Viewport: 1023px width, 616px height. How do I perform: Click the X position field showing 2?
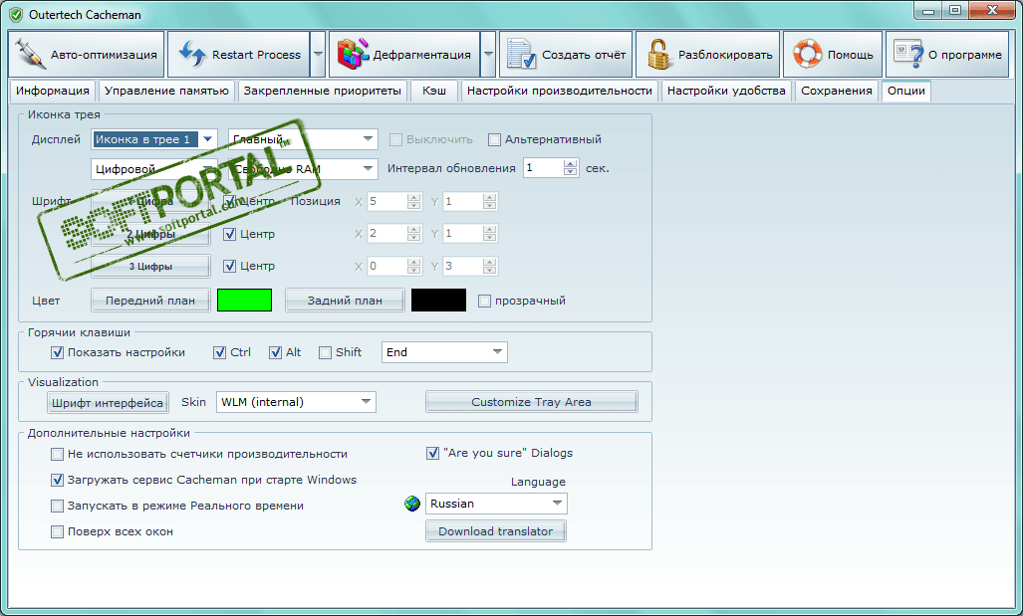(x=386, y=233)
